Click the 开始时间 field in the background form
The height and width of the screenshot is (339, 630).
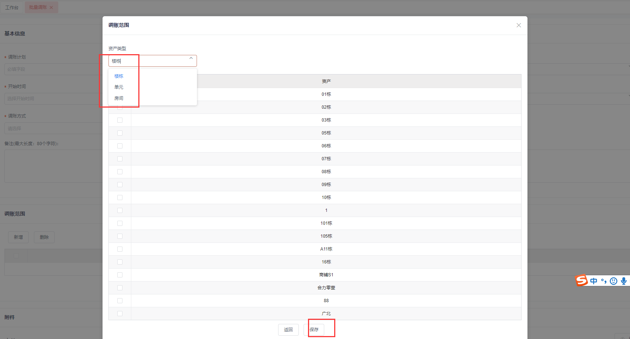click(x=53, y=99)
